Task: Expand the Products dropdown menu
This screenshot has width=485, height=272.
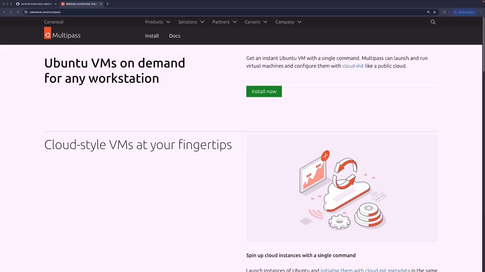Action: 158,22
